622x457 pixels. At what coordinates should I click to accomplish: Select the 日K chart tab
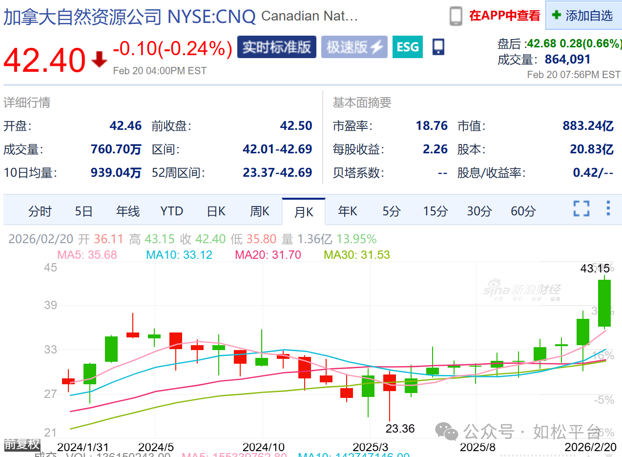click(216, 211)
